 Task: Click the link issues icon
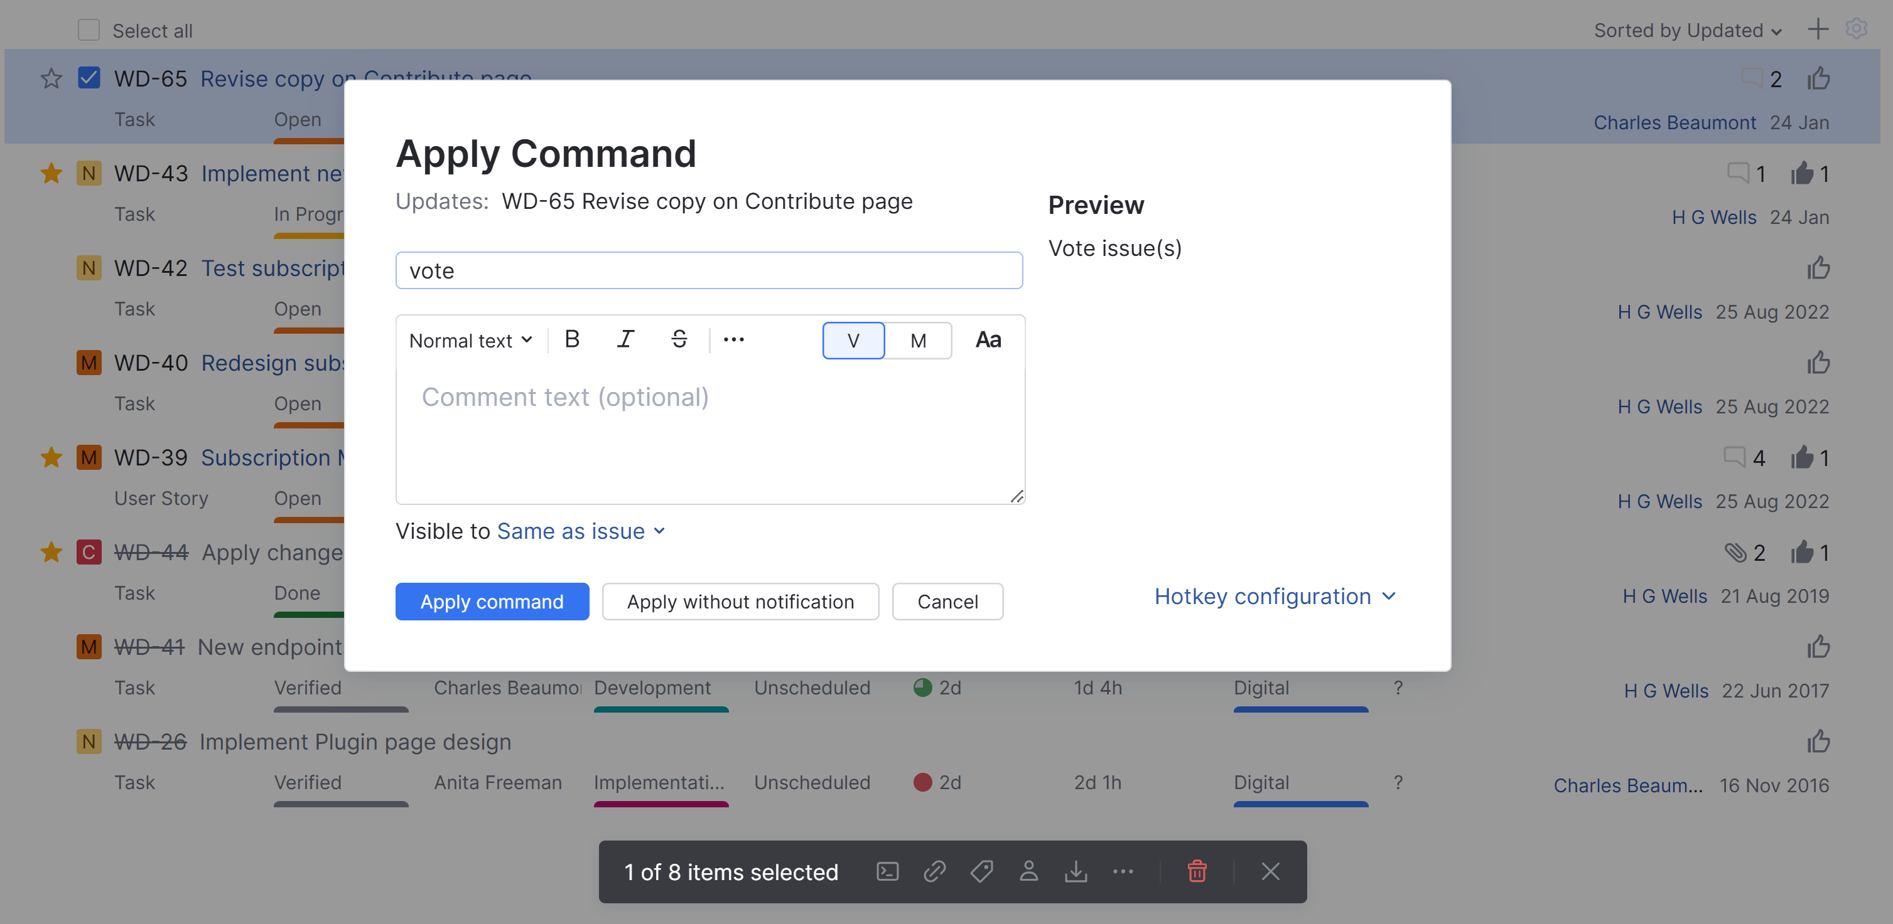click(934, 871)
